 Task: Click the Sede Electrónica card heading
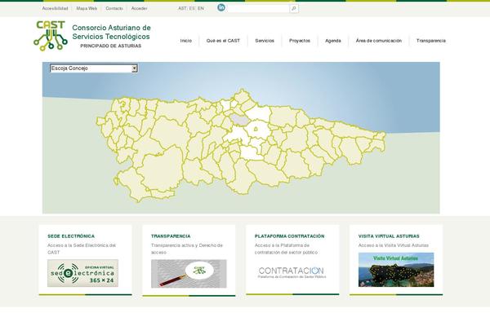click(x=71, y=236)
